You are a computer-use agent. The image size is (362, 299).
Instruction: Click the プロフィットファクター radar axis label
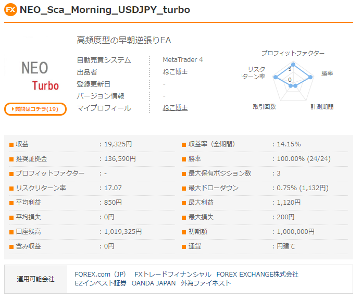click(x=293, y=54)
